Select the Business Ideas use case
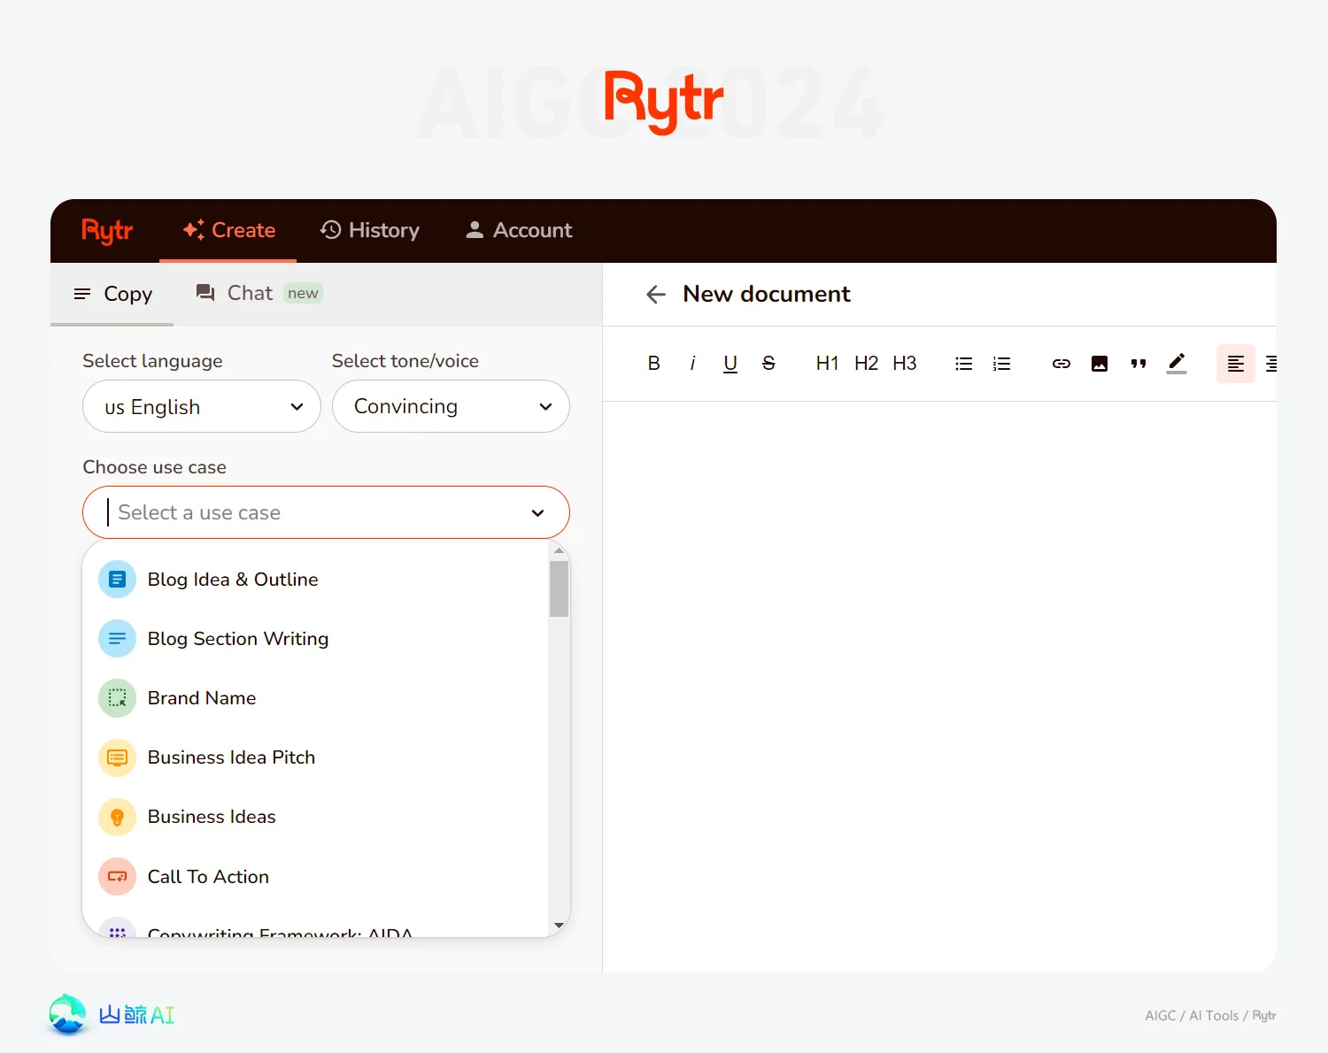This screenshot has height=1053, width=1328. (316, 817)
